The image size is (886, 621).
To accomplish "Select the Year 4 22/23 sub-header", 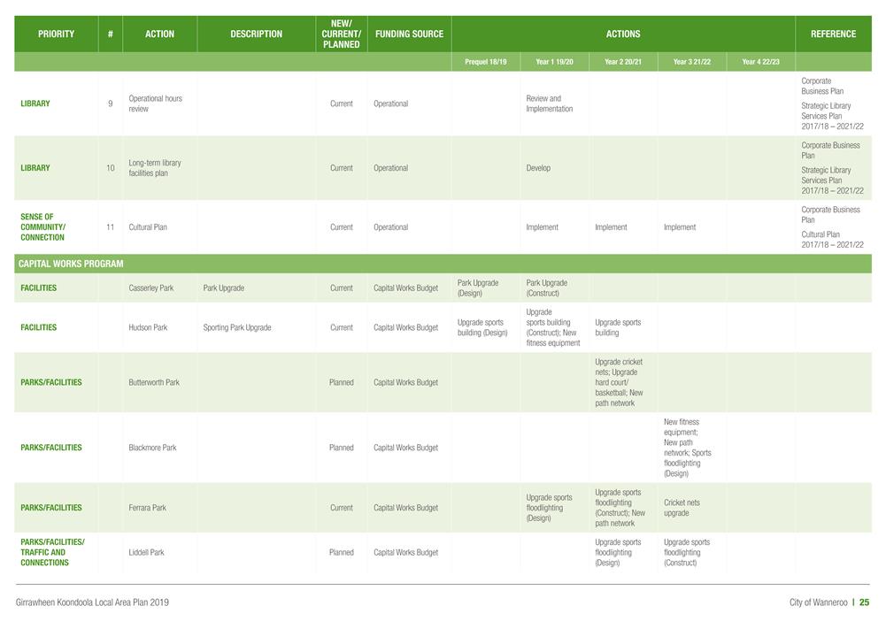I will [x=760, y=62].
